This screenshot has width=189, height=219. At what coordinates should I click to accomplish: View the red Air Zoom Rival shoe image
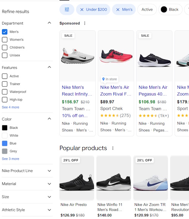click(116, 56)
